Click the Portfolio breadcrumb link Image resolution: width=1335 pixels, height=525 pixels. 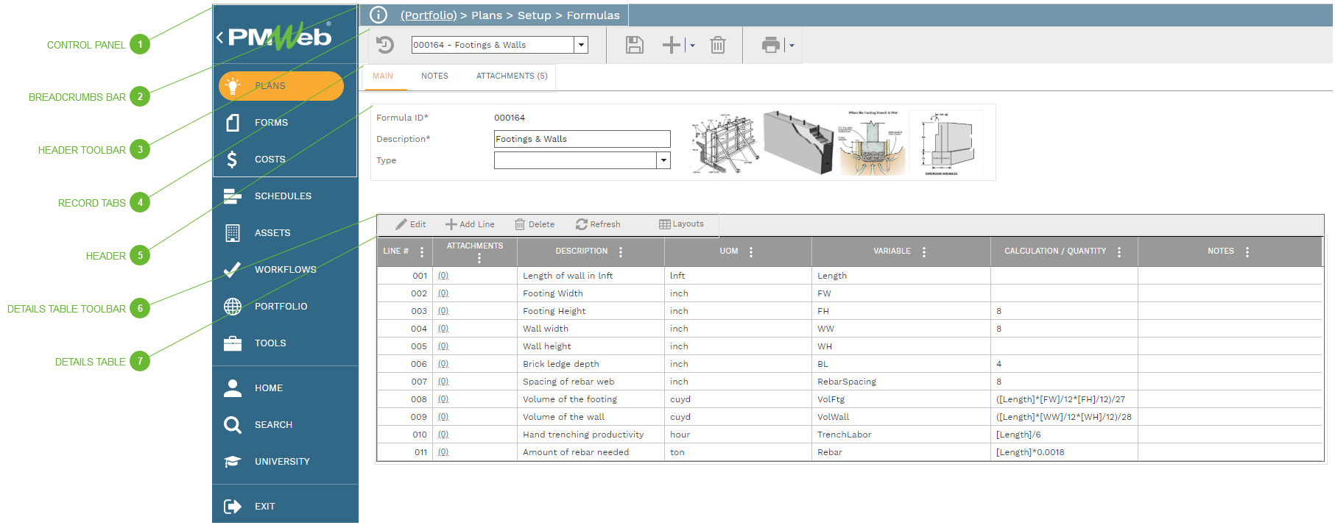coord(428,15)
